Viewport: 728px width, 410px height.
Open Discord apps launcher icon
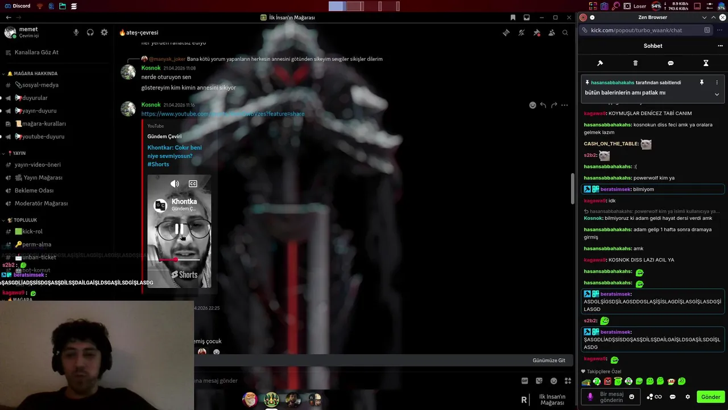568,381
